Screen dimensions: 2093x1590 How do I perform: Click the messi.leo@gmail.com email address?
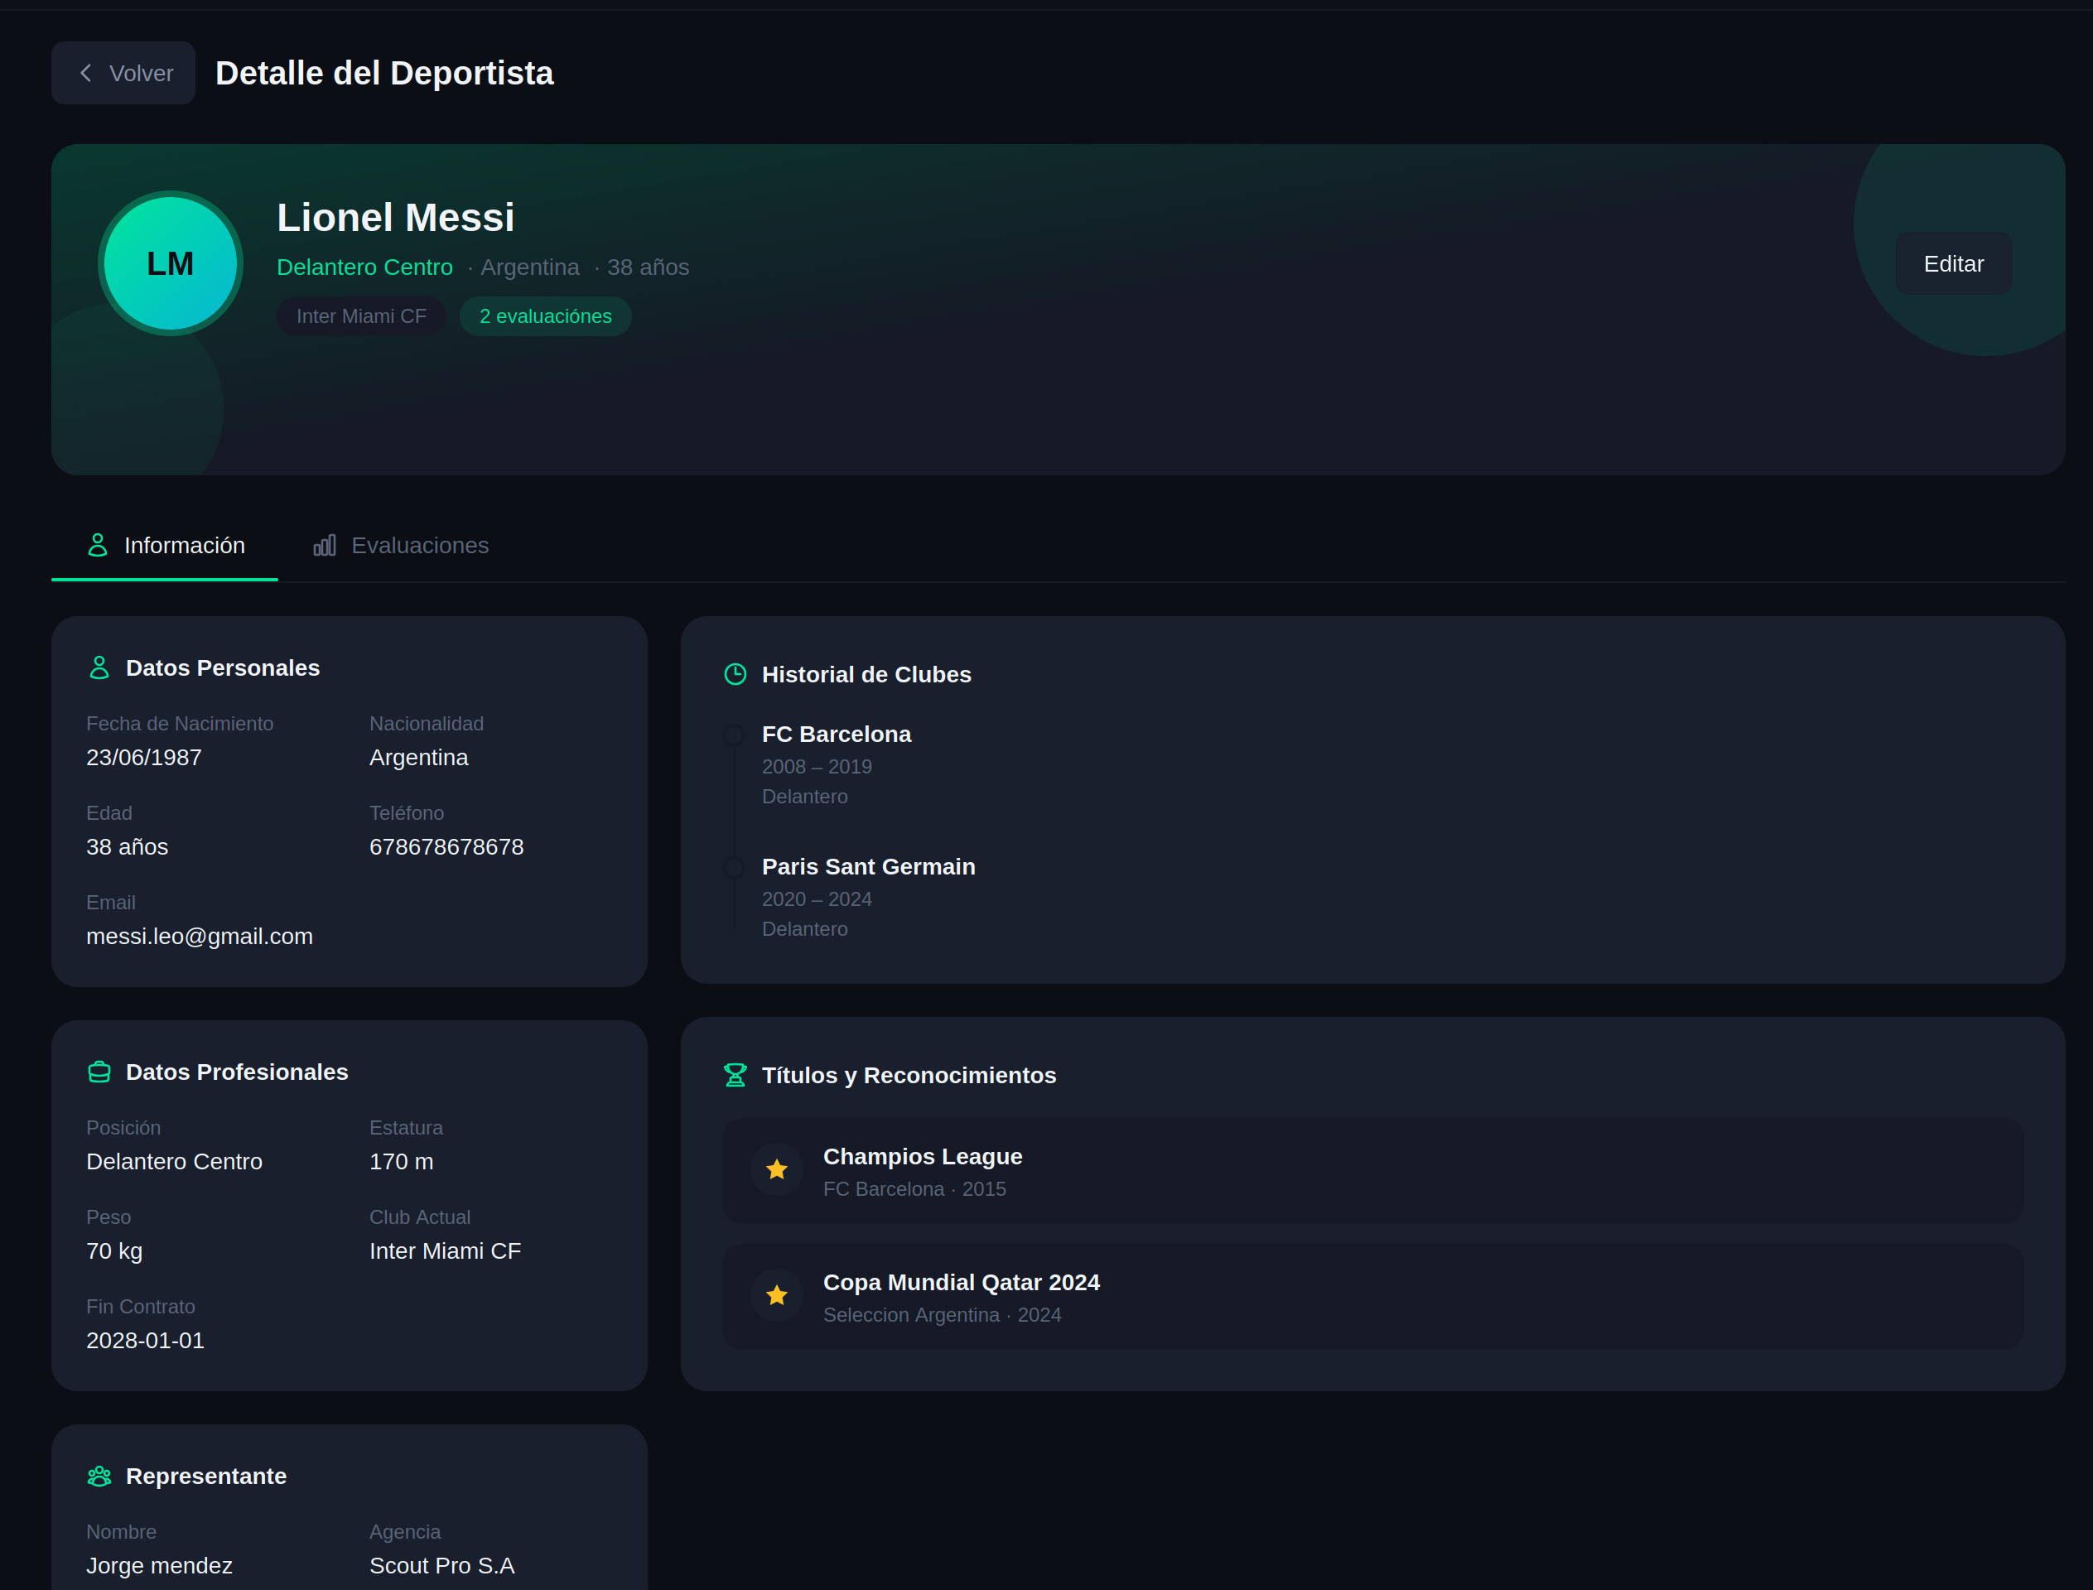(x=200, y=937)
